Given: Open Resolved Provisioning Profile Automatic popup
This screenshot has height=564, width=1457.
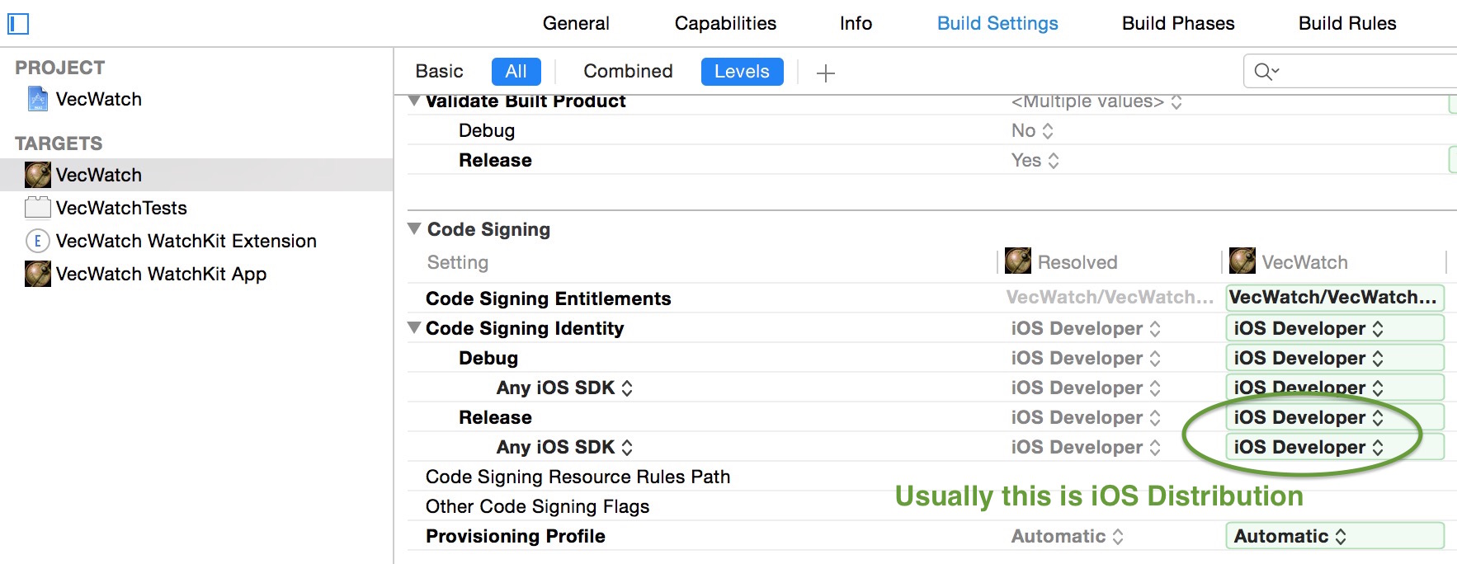Looking at the screenshot, I should pos(1068,536).
